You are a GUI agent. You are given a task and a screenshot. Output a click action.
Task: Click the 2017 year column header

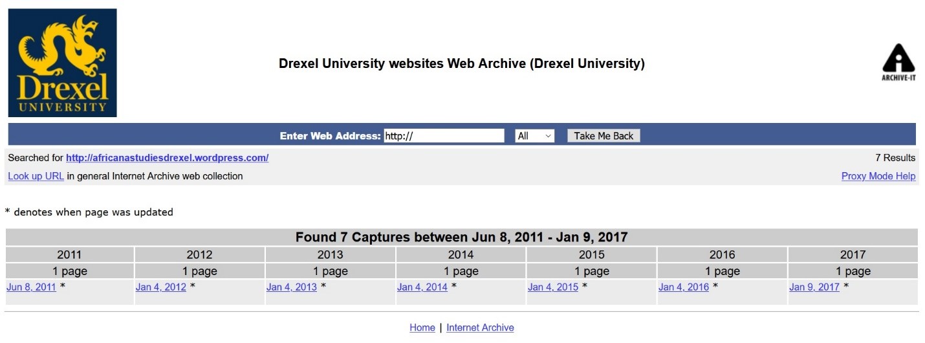[x=853, y=254]
